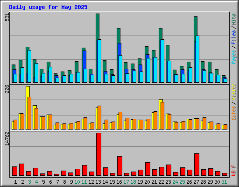Click green day 11 label on x-axis

[84, 182]
